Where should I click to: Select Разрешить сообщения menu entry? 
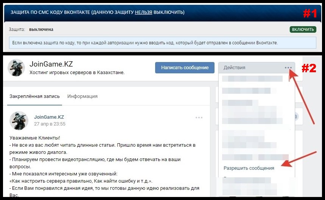(x=249, y=168)
